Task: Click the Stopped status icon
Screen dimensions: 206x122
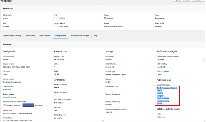Action: [158, 117]
